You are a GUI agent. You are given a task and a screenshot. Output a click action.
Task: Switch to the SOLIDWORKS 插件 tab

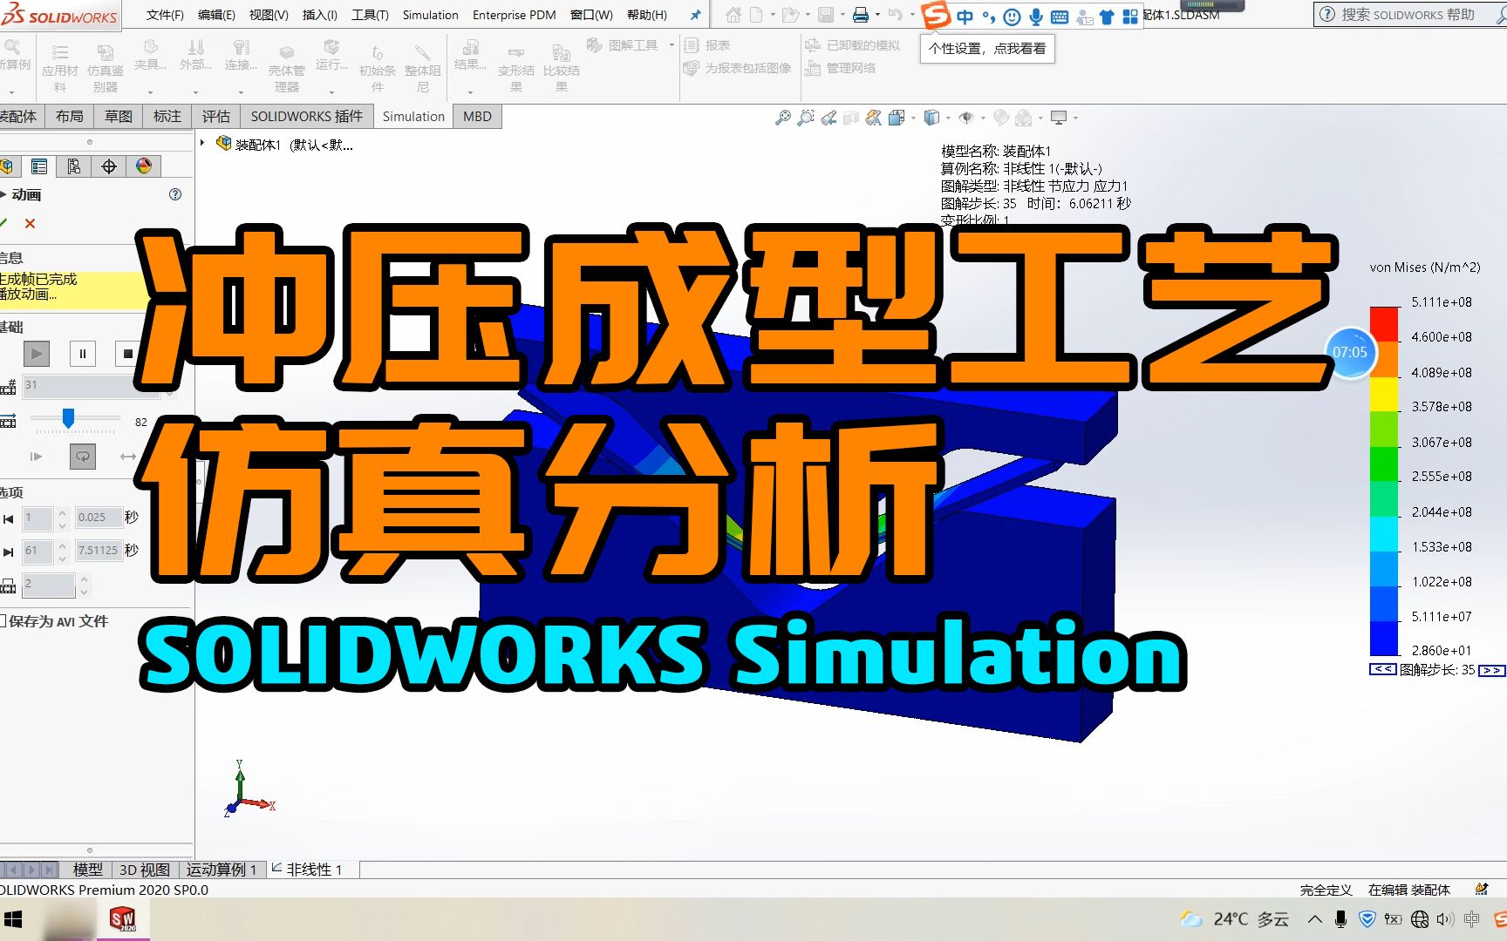[307, 117]
